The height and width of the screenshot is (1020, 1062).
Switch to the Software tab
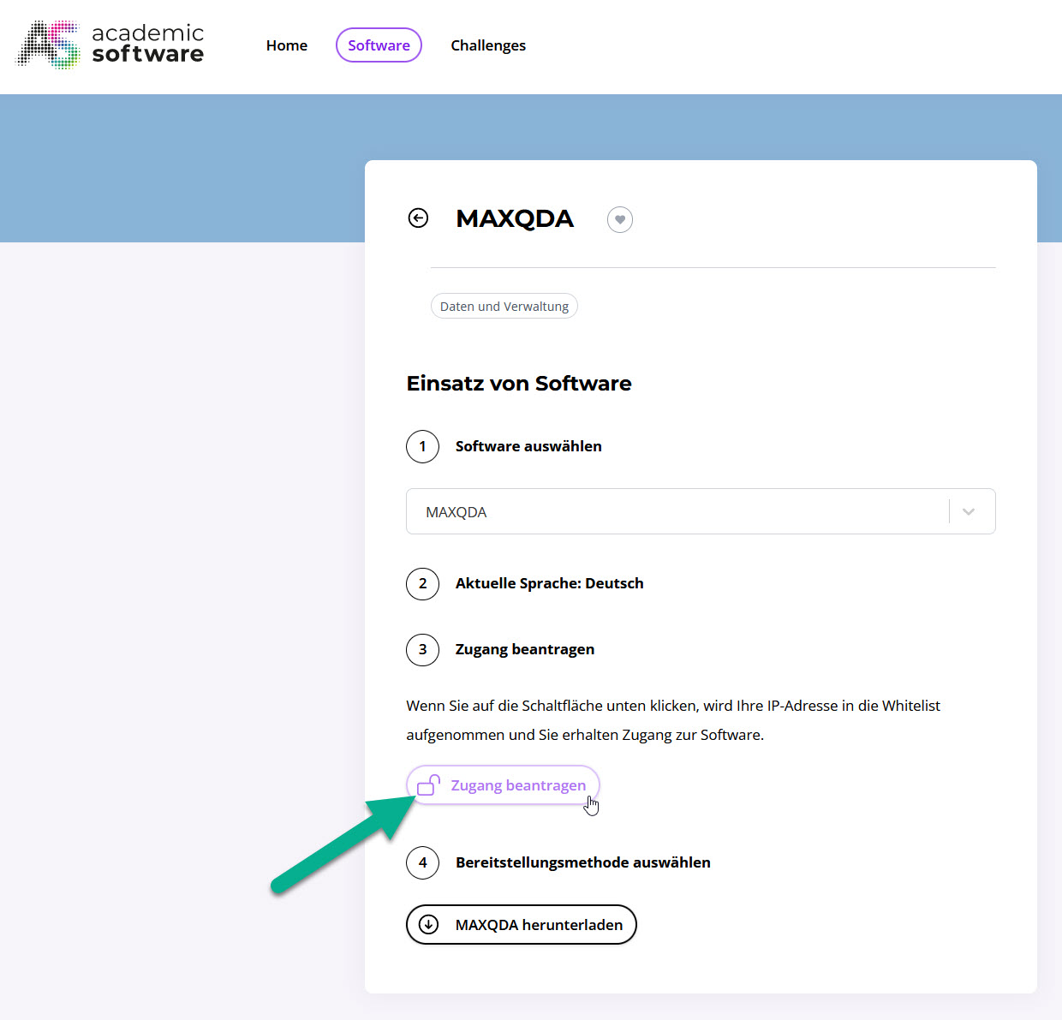pos(379,45)
